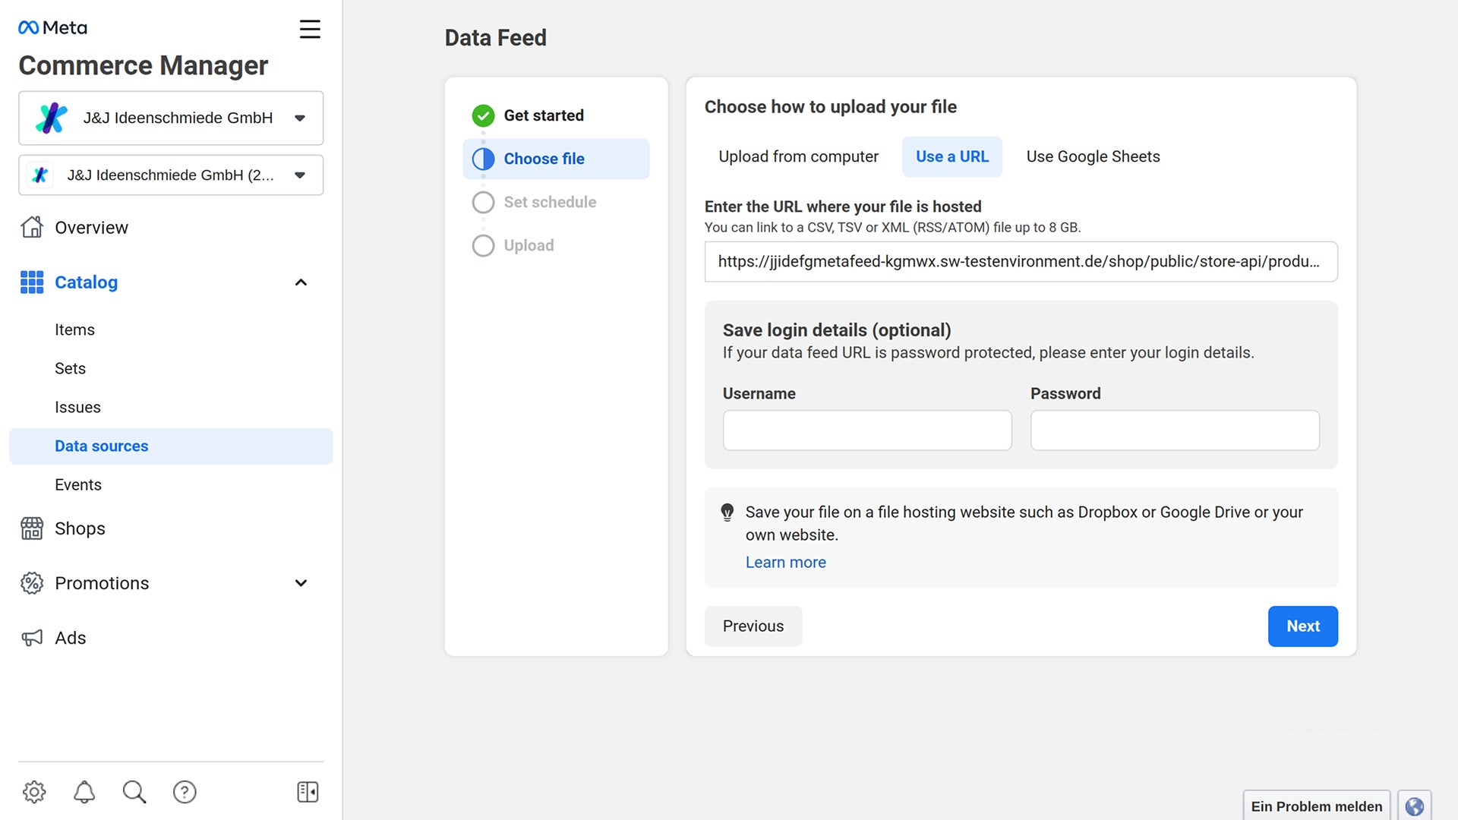Open the help question mark icon
The height and width of the screenshot is (820, 1458).
click(185, 792)
